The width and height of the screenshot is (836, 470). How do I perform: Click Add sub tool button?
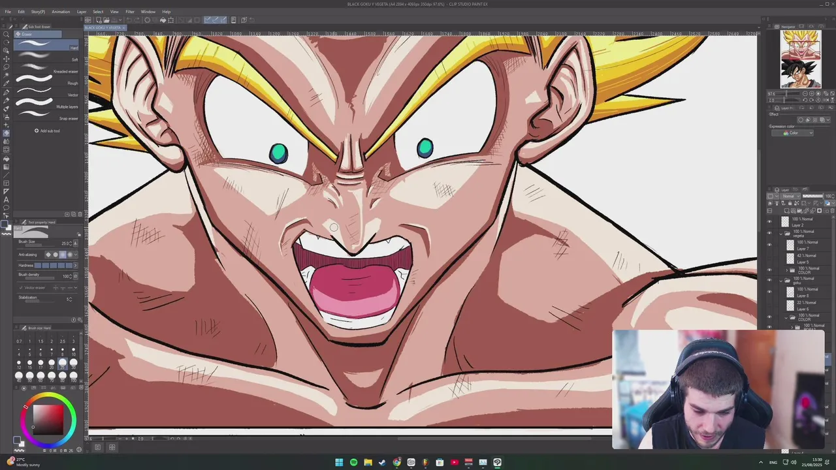pos(47,131)
